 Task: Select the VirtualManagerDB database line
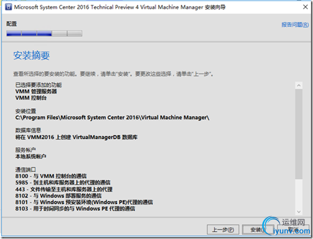[76, 137]
